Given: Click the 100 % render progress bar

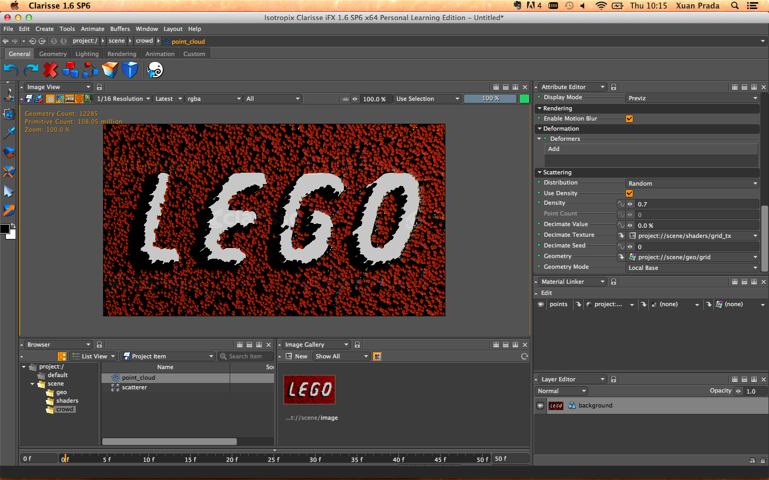Looking at the screenshot, I should (490, 99).
